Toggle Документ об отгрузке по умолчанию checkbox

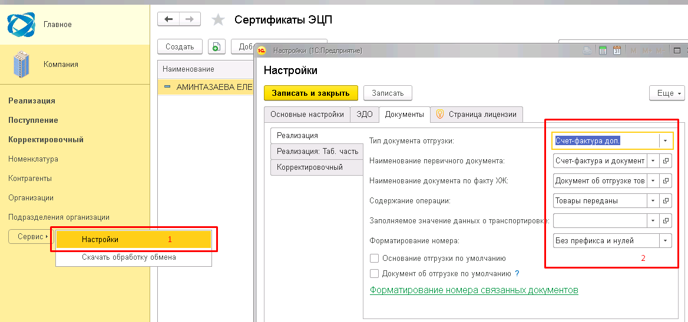(374, 273)
